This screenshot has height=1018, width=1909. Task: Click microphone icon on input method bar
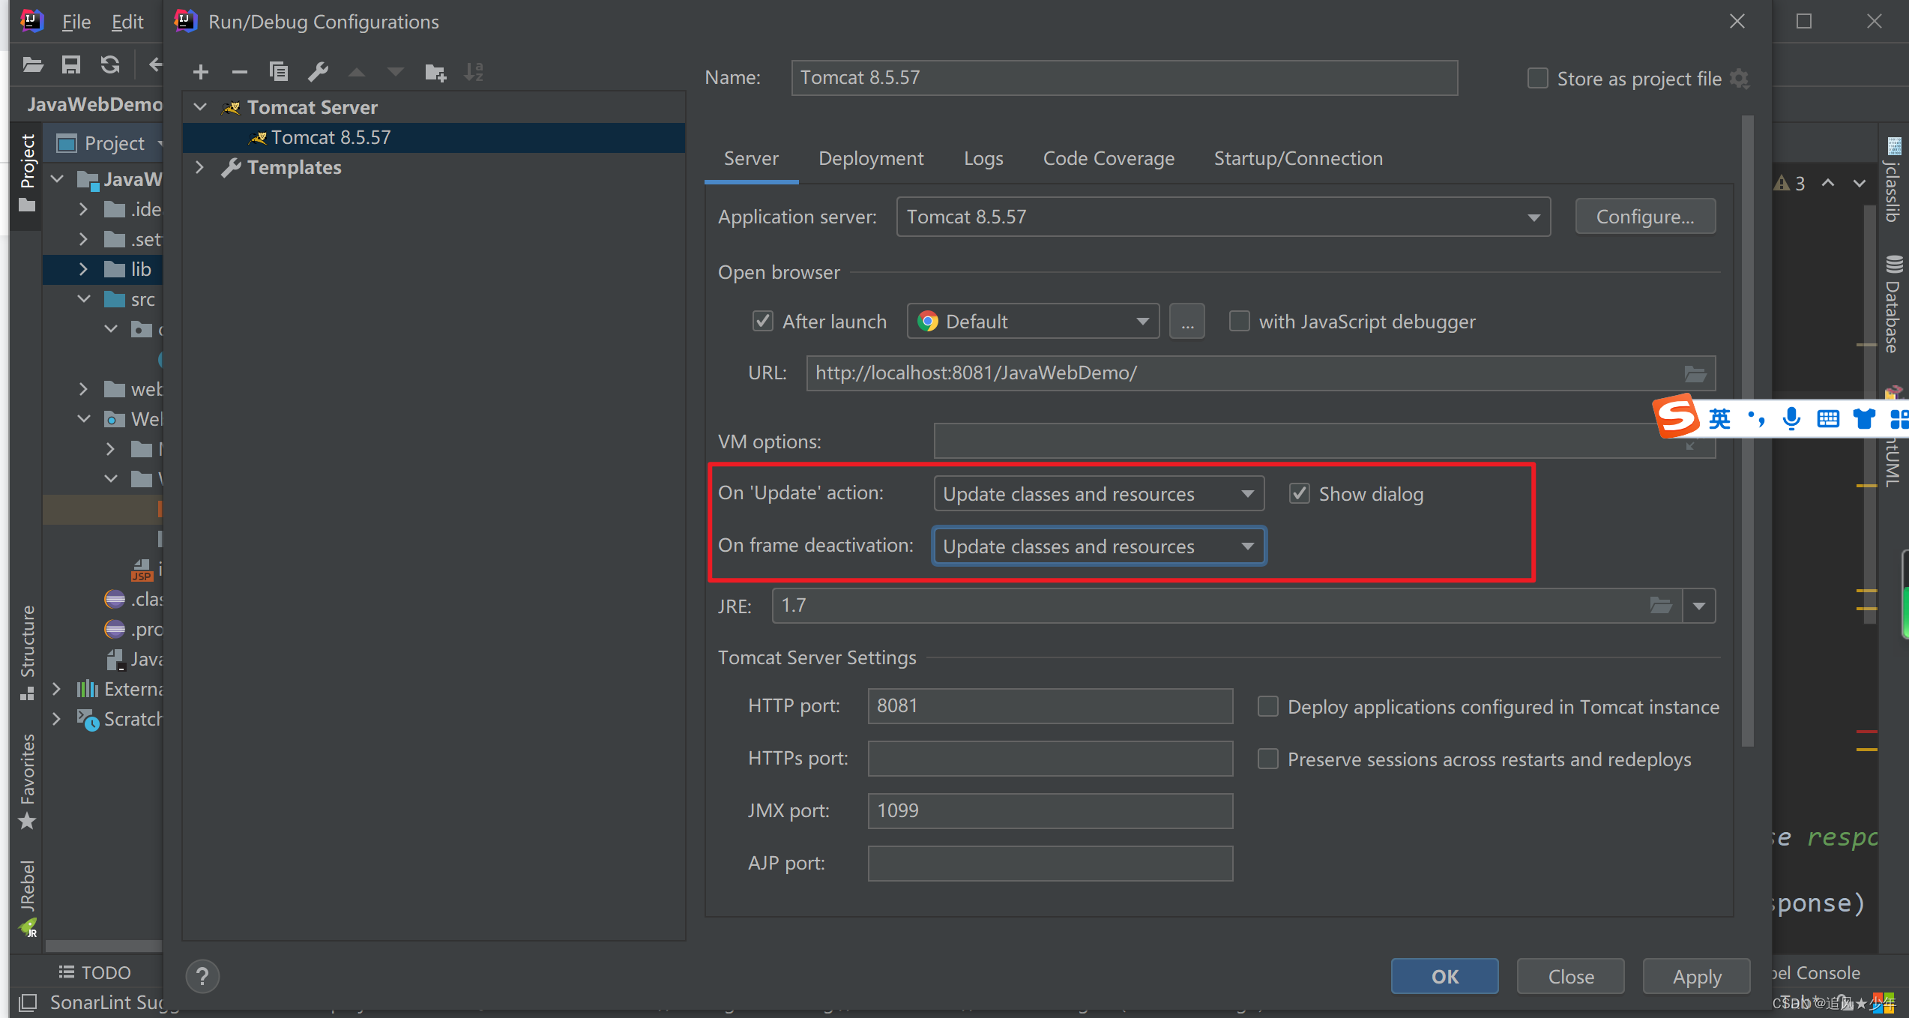click(1791, 418)
